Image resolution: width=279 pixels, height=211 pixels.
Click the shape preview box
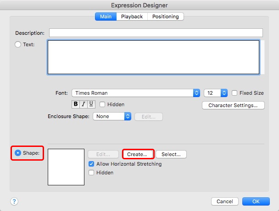coord(66,167)
